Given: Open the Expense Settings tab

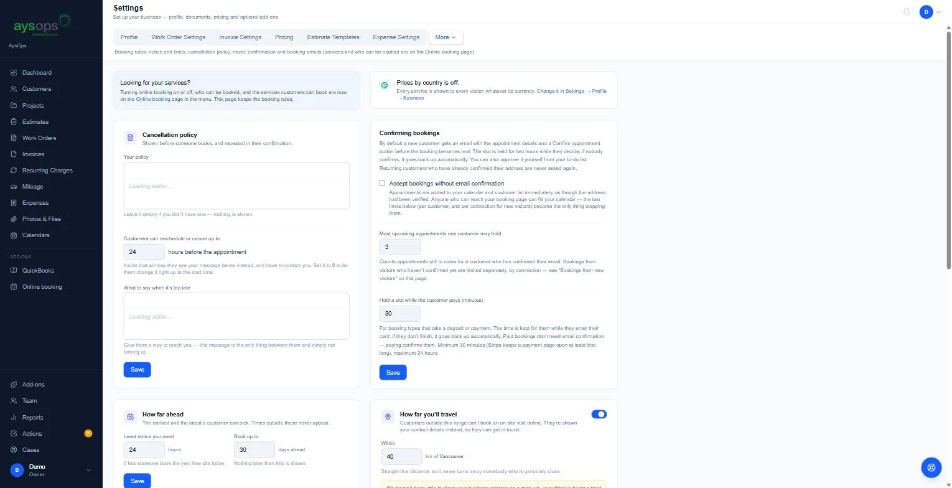Looking at the screenshot, I should 396,37.
